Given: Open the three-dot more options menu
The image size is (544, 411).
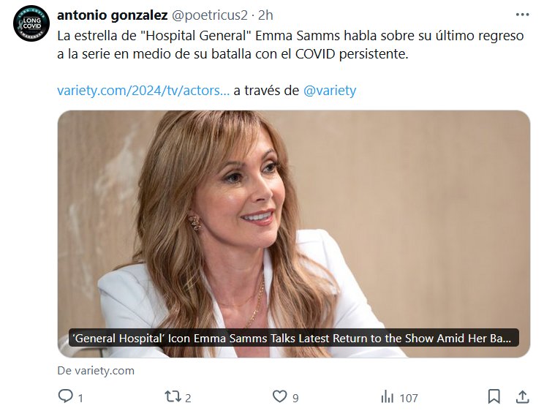Looking at the screenshot, I should (x=521, y=15).
